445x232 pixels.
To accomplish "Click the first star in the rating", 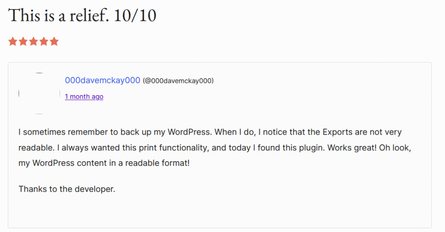I will tap(13, 42).
